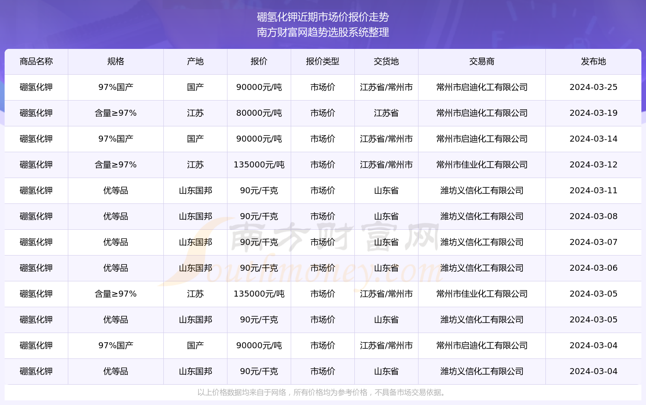Screen dimensions: 646x405
Task: Select the 交货地 column header
Action: tap(386, 61)
